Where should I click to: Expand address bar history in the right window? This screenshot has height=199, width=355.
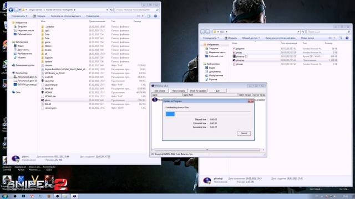(x=298, y=32)
